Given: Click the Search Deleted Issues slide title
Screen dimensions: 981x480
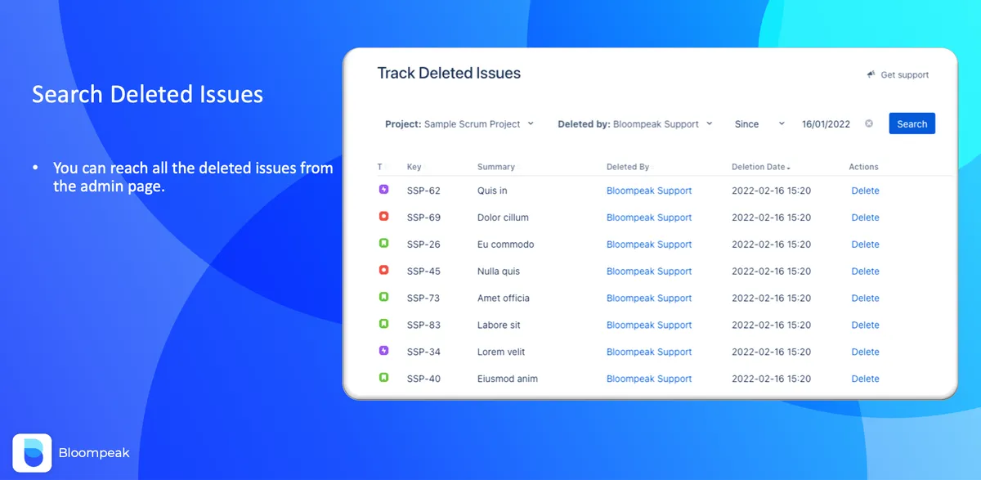Looking at the screenshot, I should [147, 95].
